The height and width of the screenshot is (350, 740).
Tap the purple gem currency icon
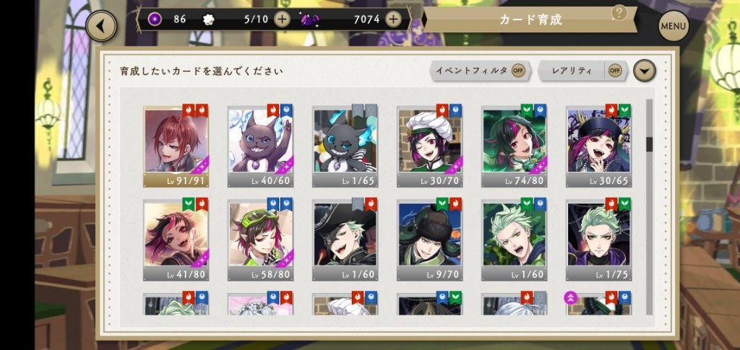[309, 19]
